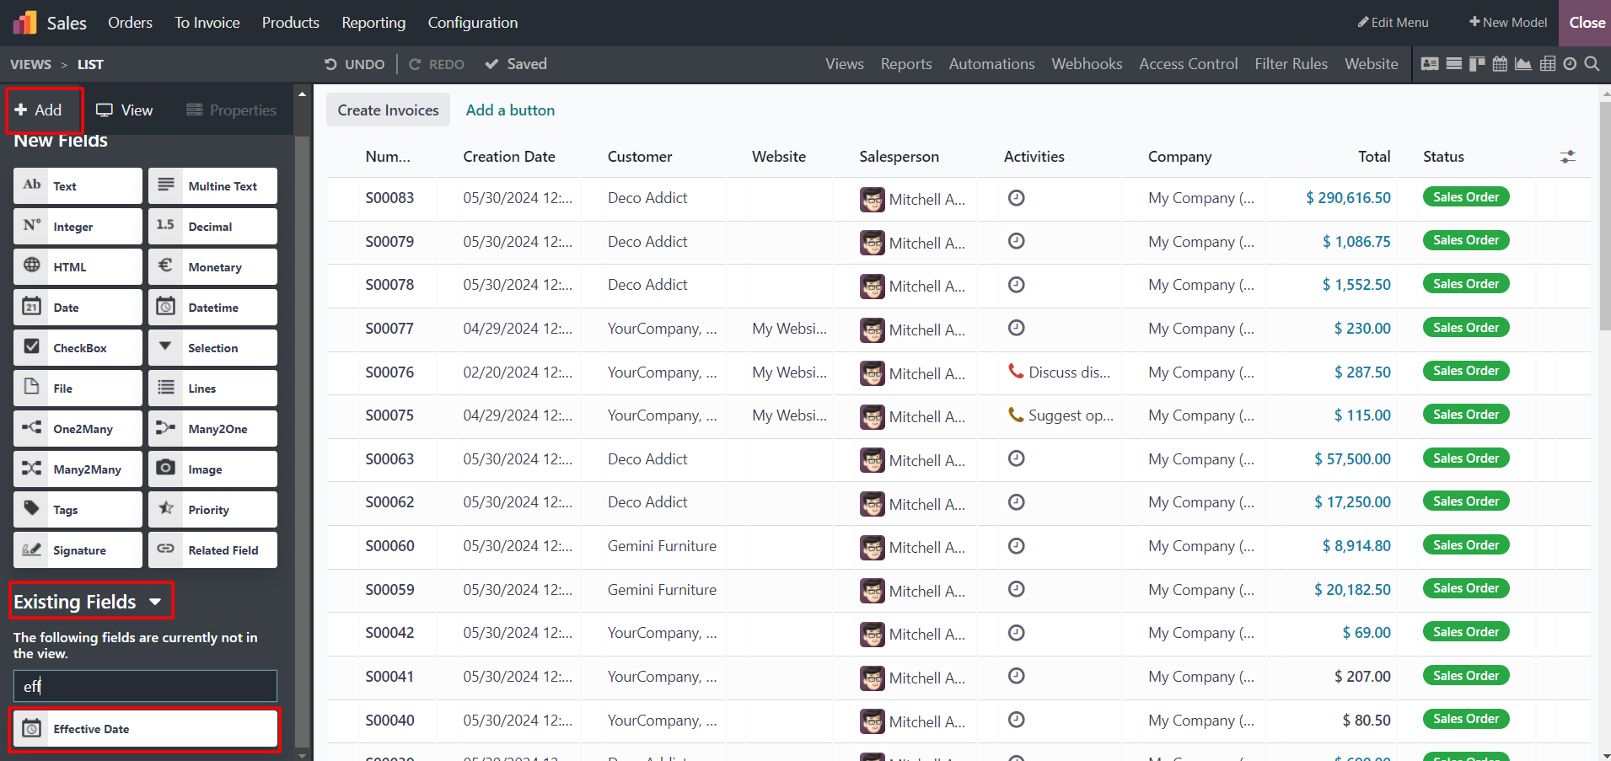
Task: Open the Configuration menu
Action: (x=472, y=23)
